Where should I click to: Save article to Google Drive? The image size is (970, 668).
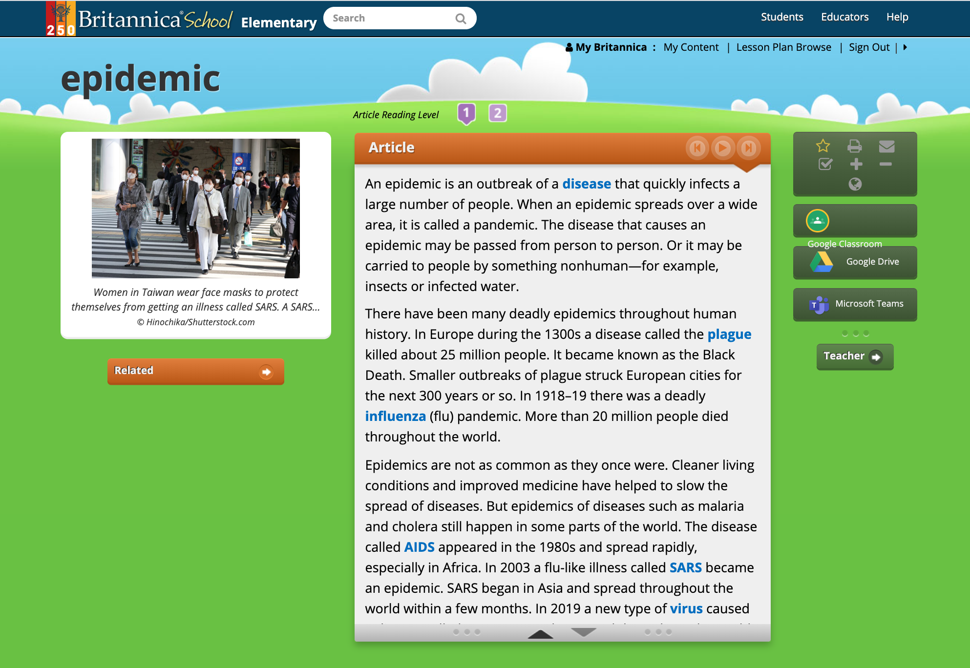(x=855, y=262)
